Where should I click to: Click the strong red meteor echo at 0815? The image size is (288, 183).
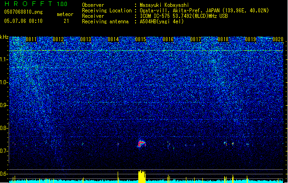click(141, 144)
